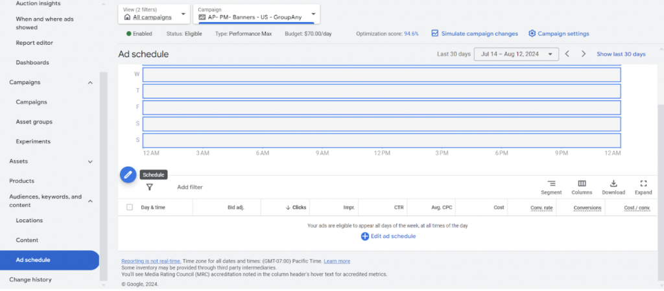
Task: Click the filter funnel icon
Action: (149, 187)
